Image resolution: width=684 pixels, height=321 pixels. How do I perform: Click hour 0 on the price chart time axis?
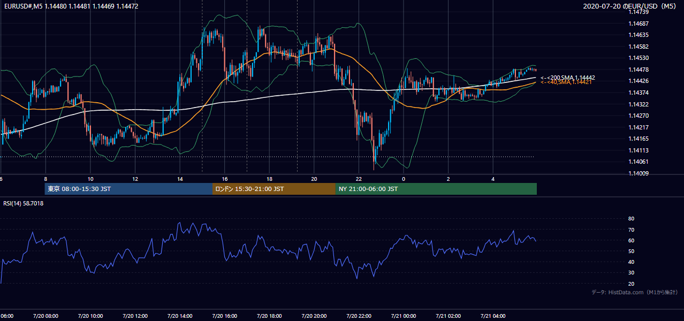tap(404, 179)
